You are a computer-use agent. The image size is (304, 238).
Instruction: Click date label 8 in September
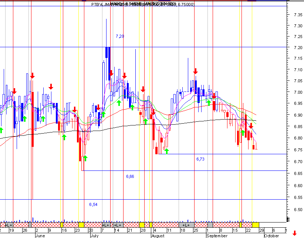tap(221, 230)
